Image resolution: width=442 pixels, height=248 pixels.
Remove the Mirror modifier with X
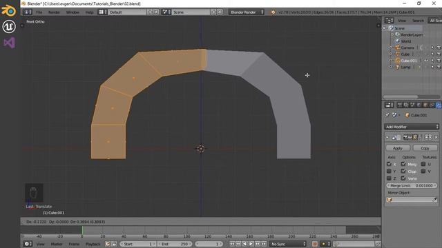click(436, 137)
